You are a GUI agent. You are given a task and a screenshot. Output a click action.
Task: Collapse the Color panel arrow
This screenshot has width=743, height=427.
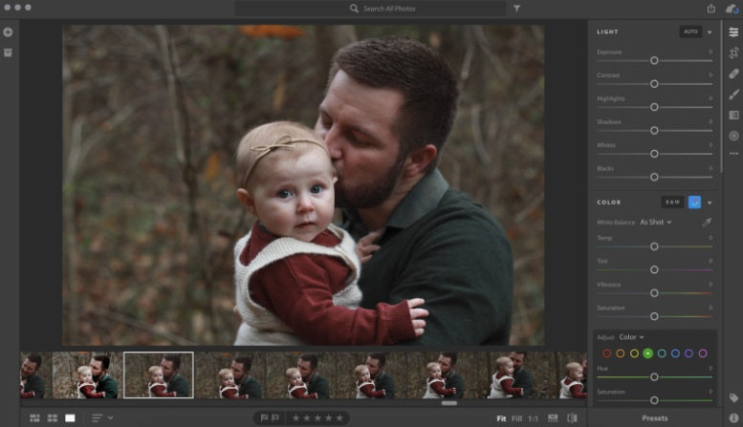click(710, 203)
